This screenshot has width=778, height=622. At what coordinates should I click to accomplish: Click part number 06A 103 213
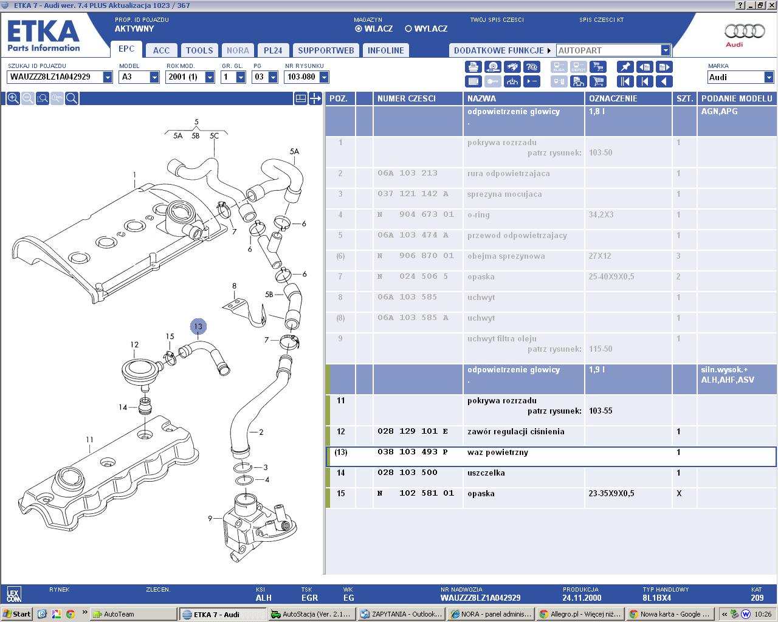(407, 173)
